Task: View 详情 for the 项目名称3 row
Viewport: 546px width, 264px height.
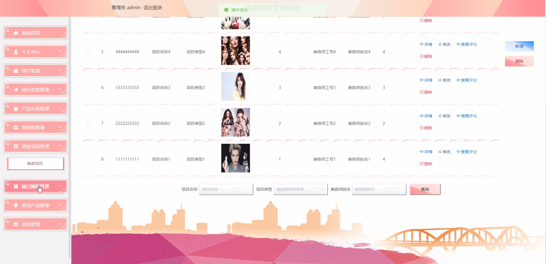Action: (426, 80)
